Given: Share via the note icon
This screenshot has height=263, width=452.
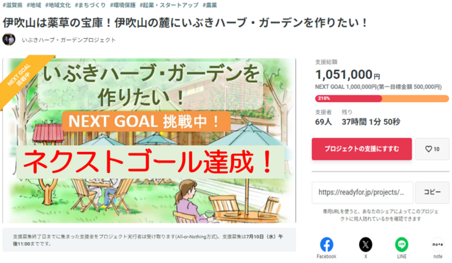Looking at the screenshot, I should [x=437, y=244].
